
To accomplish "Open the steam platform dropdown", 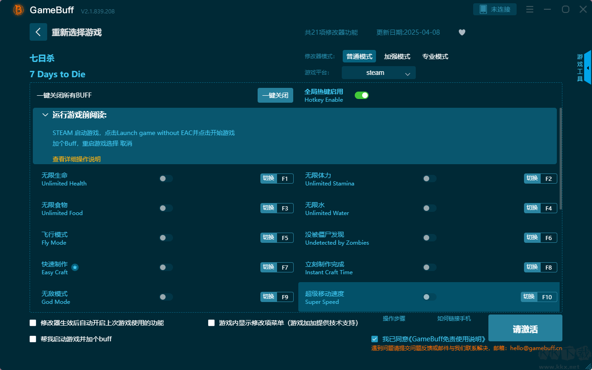I will (x=378, y=73).
